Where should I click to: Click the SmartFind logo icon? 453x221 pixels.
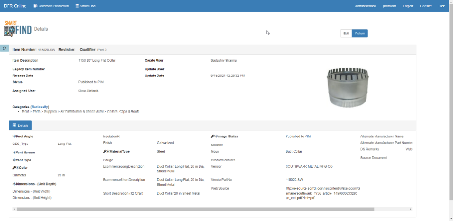[x=17, y=28]
